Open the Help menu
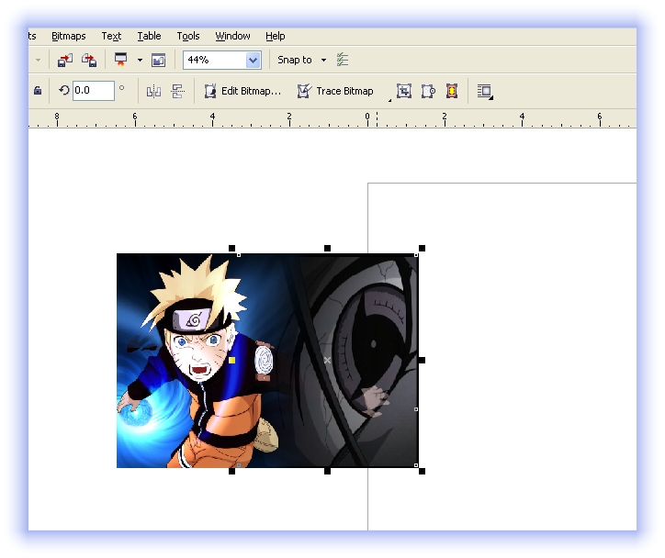This screenshot has height=558, width=665. 275,36
